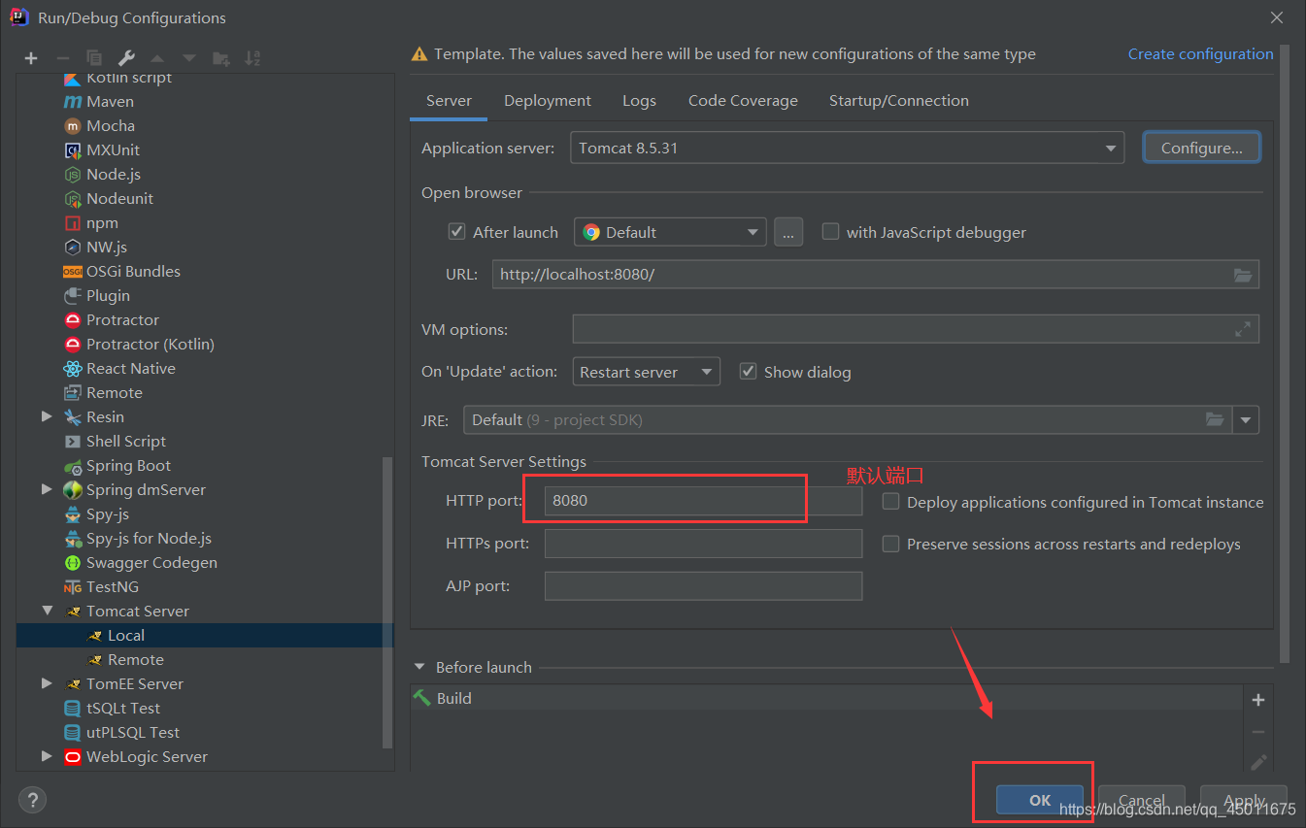Switch to the Deployment tab
1306x828 pixels.
pos(548,101)
